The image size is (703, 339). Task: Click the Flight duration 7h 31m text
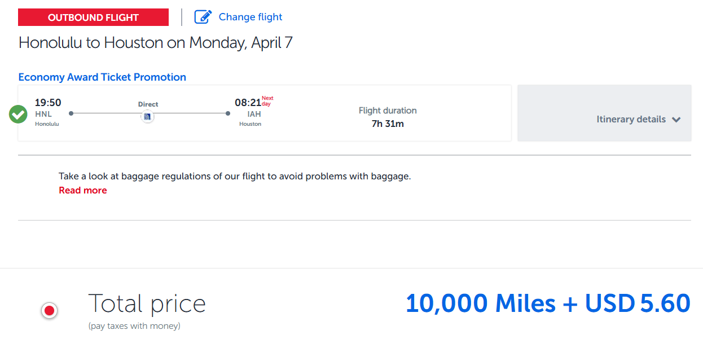pyautogui.click(x=388, y=117)
